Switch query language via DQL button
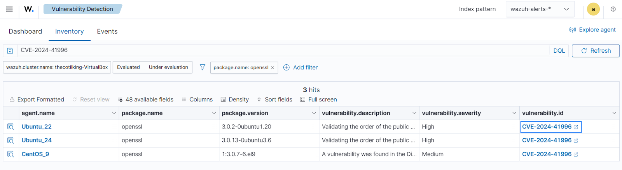This screenshot has height=170, width=622. [559, 51]
